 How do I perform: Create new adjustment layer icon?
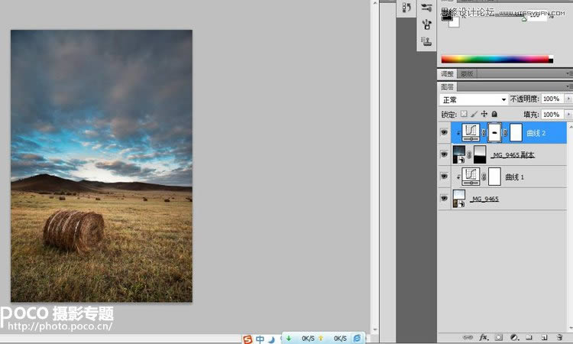click(514, 336)
